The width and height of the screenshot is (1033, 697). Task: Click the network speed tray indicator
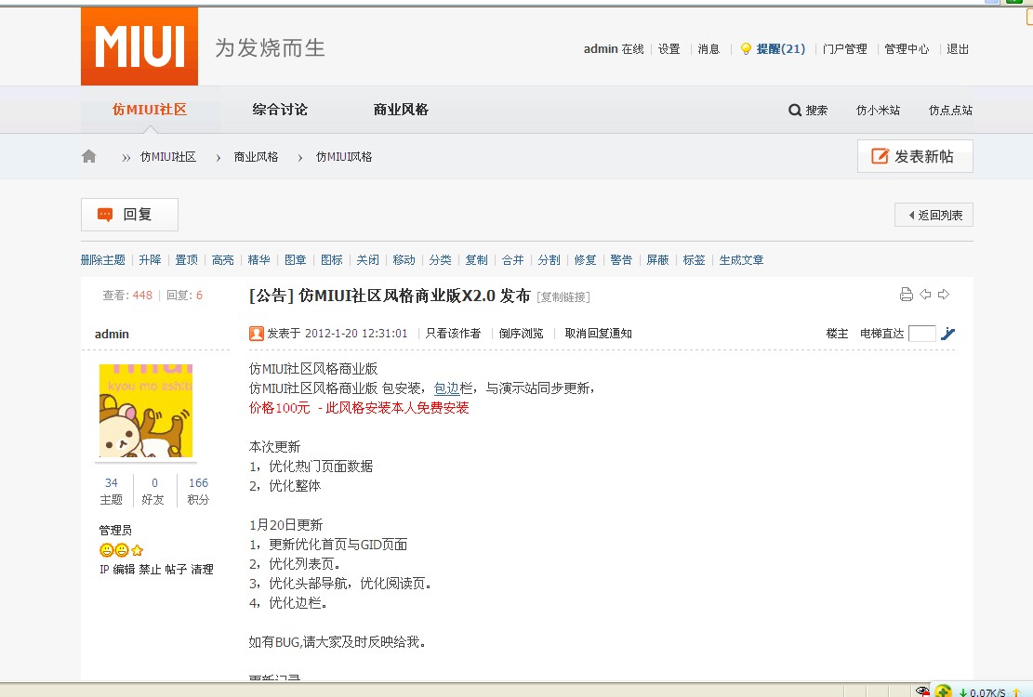pyautogui.click(x=982, y=691)
